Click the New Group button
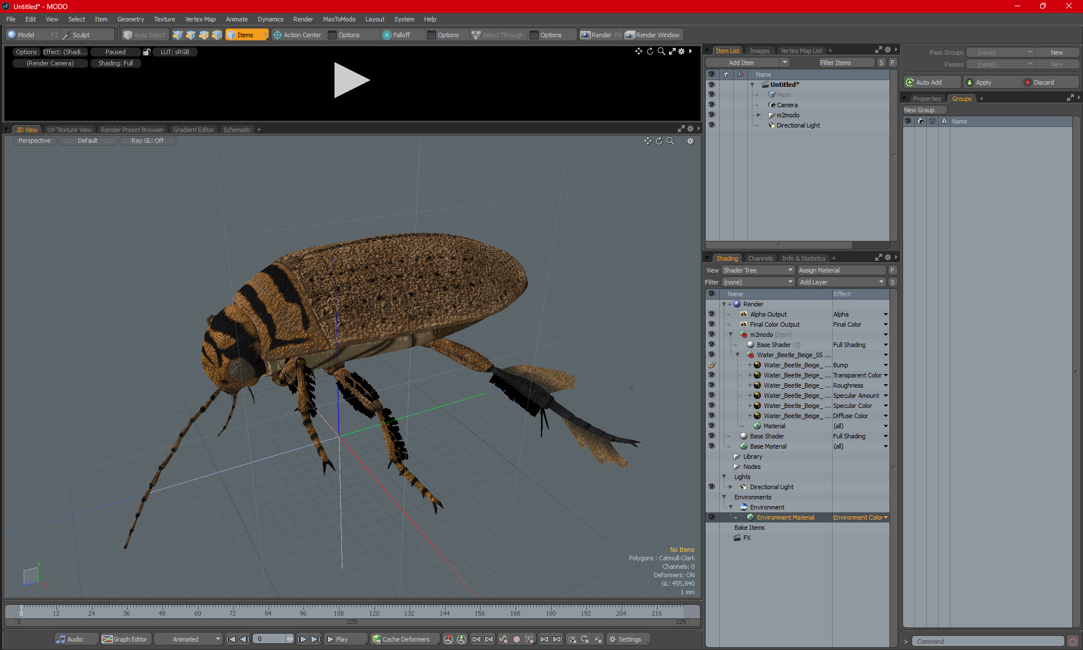 click(924, 110)
